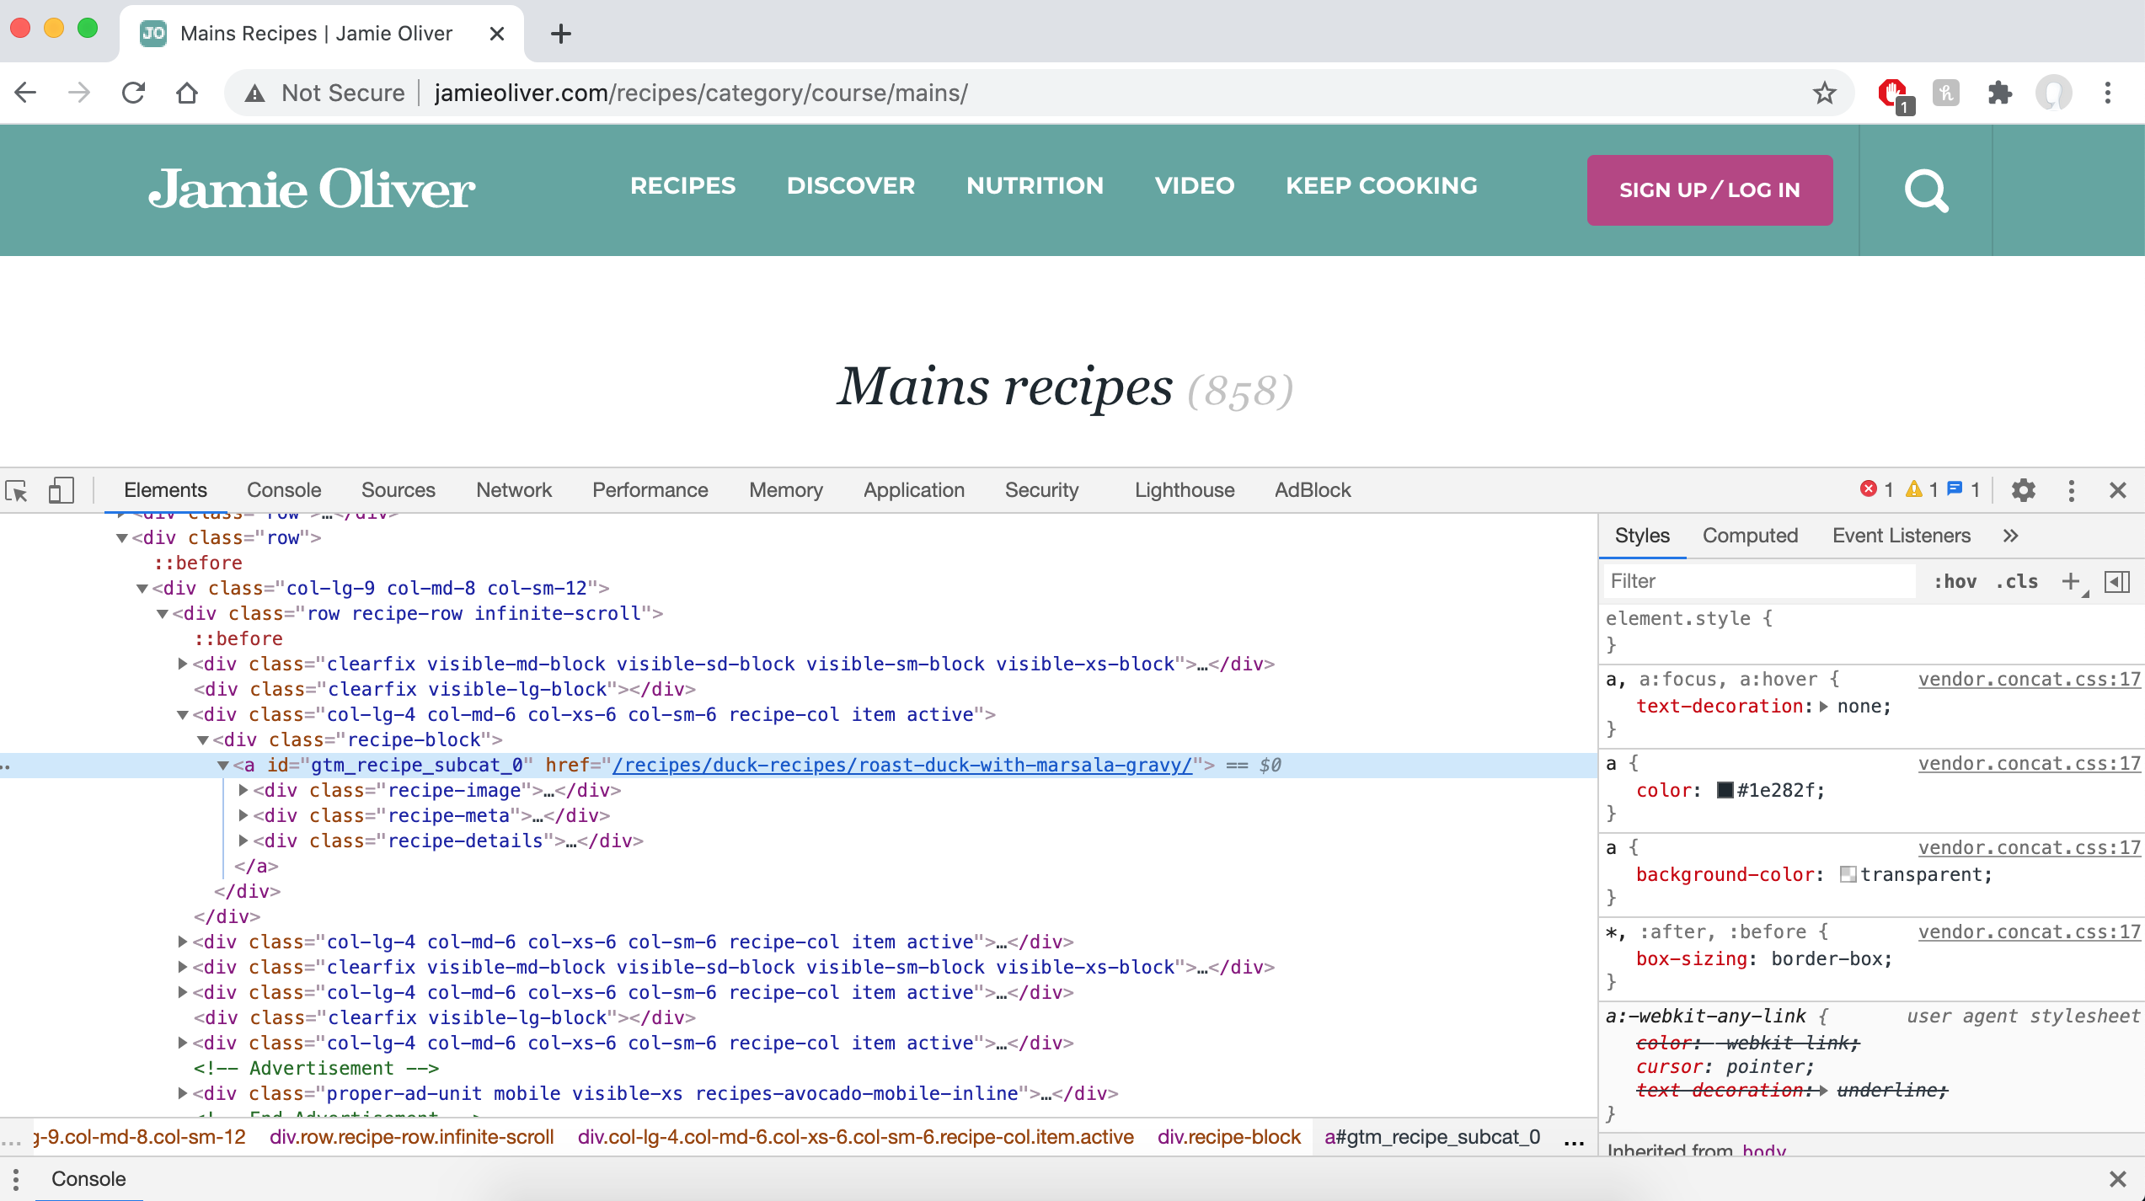
Task: Switch to the Network tab
Action: (x=514, y=490)
